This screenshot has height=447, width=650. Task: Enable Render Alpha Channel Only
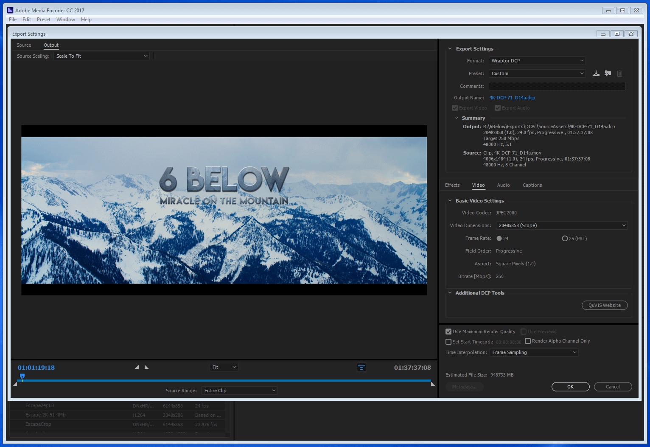tap(528, 341)
